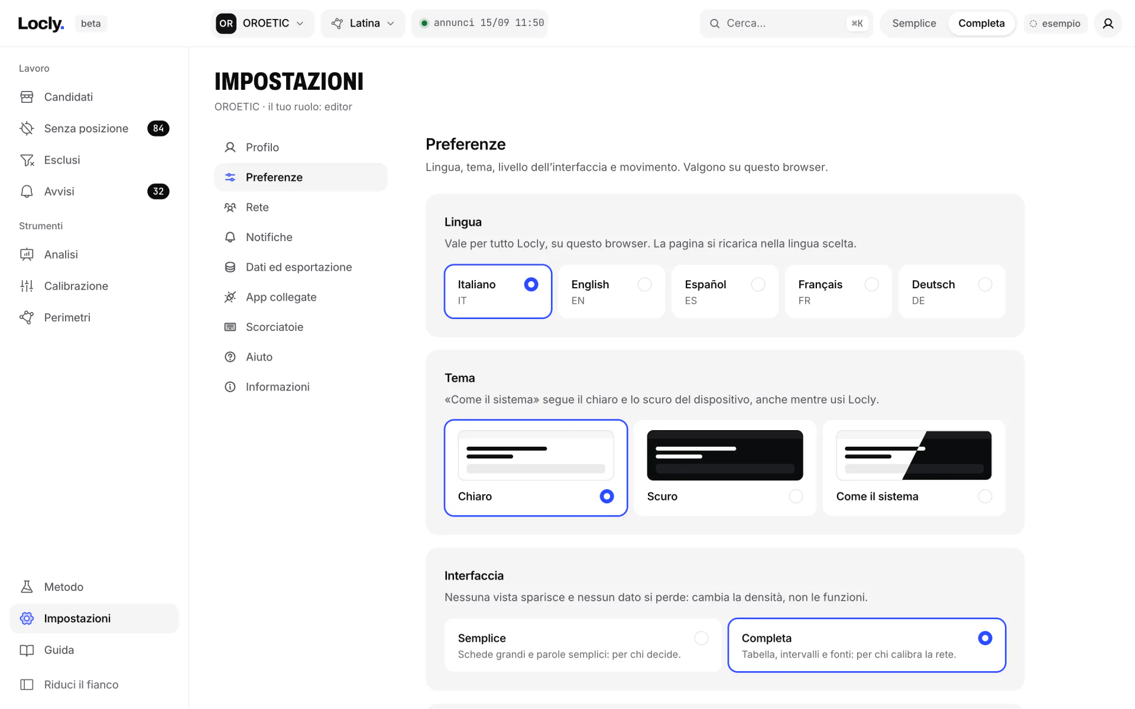Click the Metodo flask icon
This screenshot has height=709, width=1135.
point(27,587)
